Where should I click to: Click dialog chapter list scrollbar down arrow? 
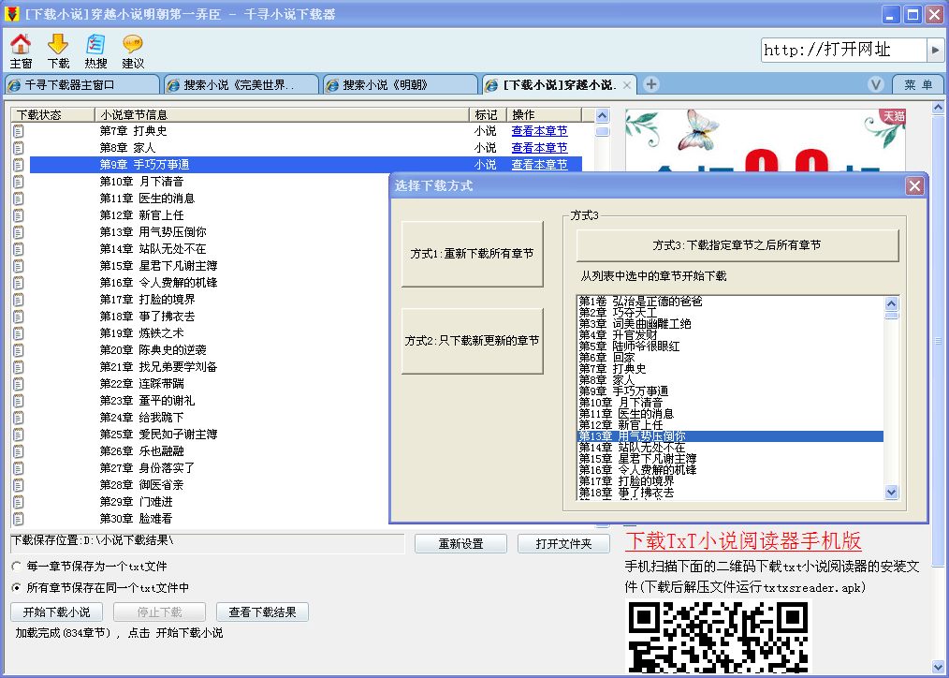coord(891,493)
